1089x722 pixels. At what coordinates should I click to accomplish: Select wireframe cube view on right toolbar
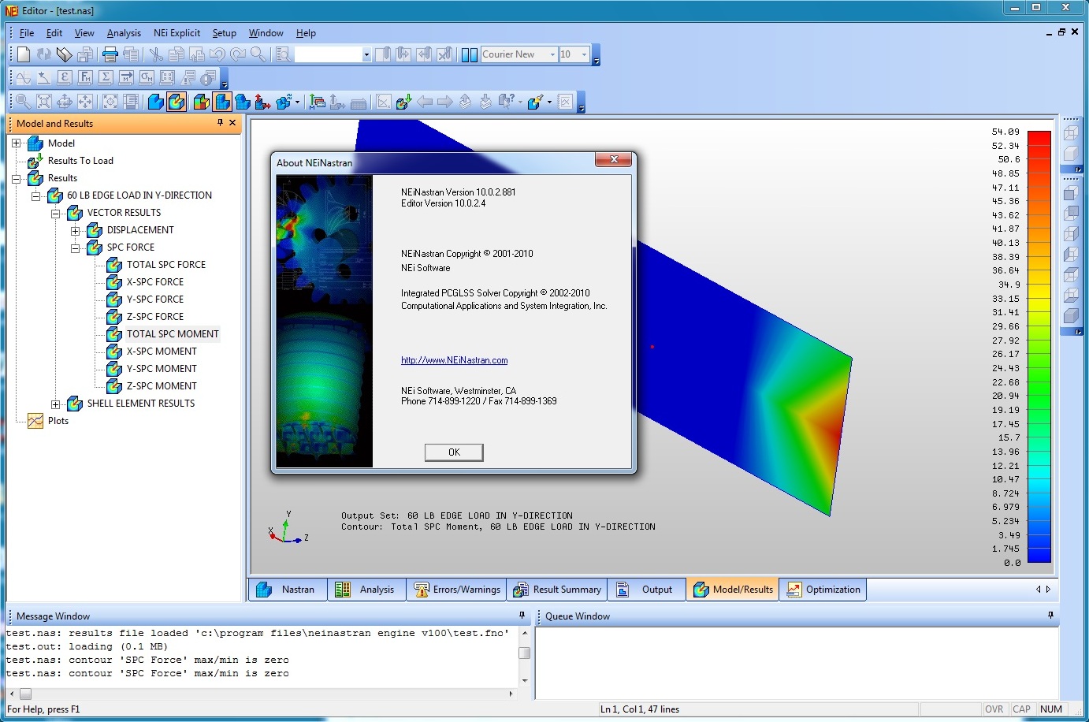click(1072, 133)
